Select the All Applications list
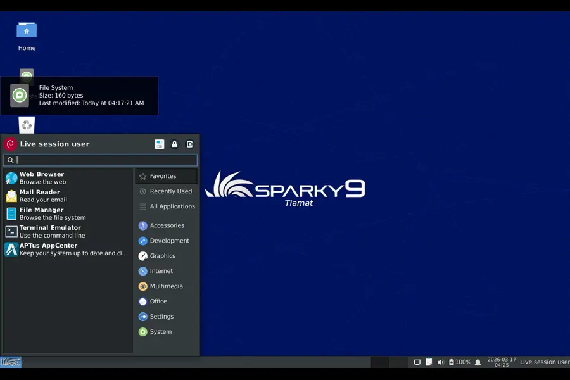The height and width of the screenshot is (380, 570). 172,206
